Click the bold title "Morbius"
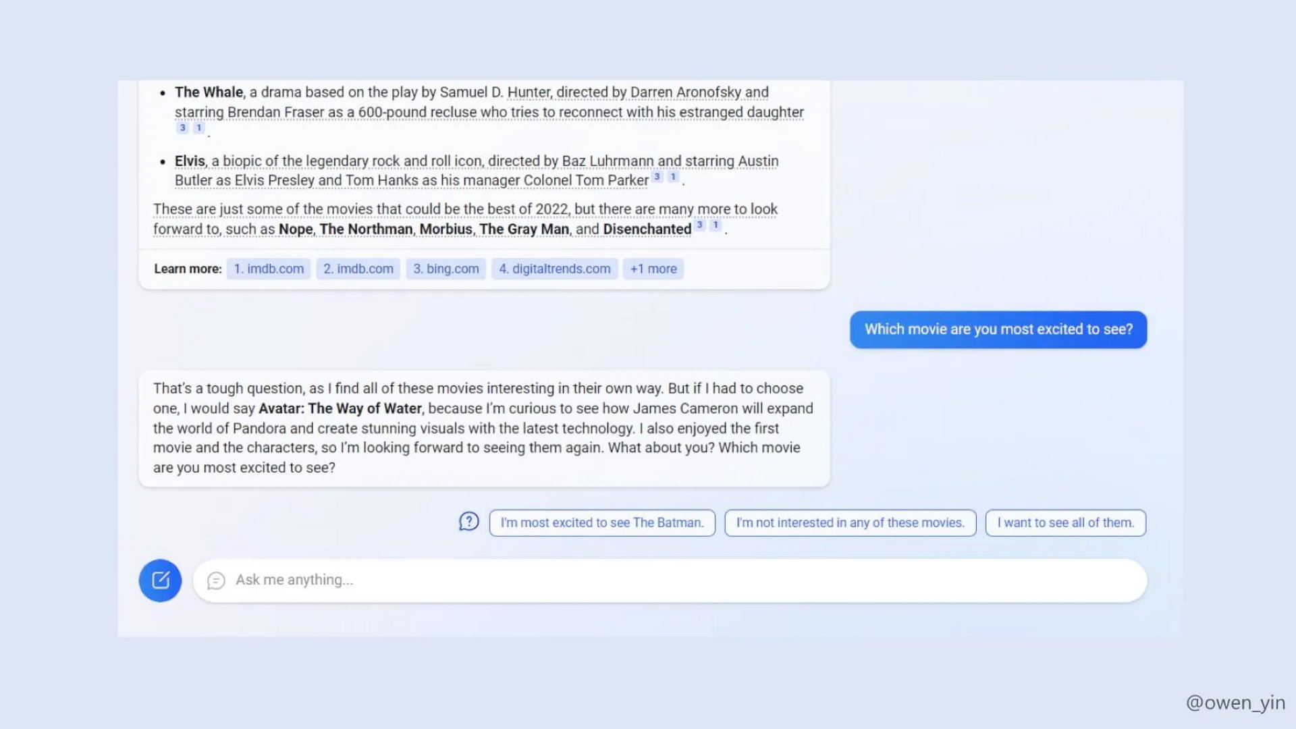Image resolution: width=1296 pixels, height=729 pixels. coord(446,230)
